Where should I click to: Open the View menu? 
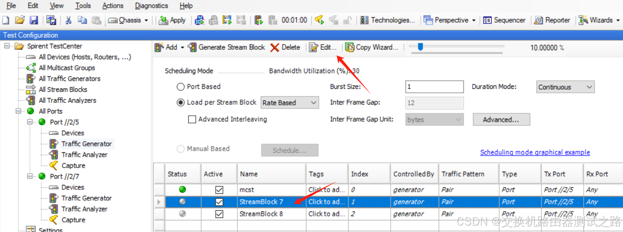tap(57, 6)
